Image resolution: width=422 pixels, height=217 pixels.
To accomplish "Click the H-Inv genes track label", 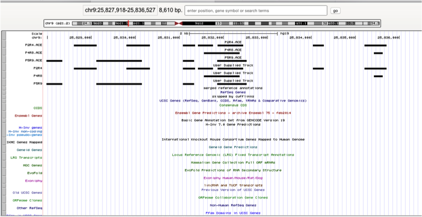I will click(30, 127).
